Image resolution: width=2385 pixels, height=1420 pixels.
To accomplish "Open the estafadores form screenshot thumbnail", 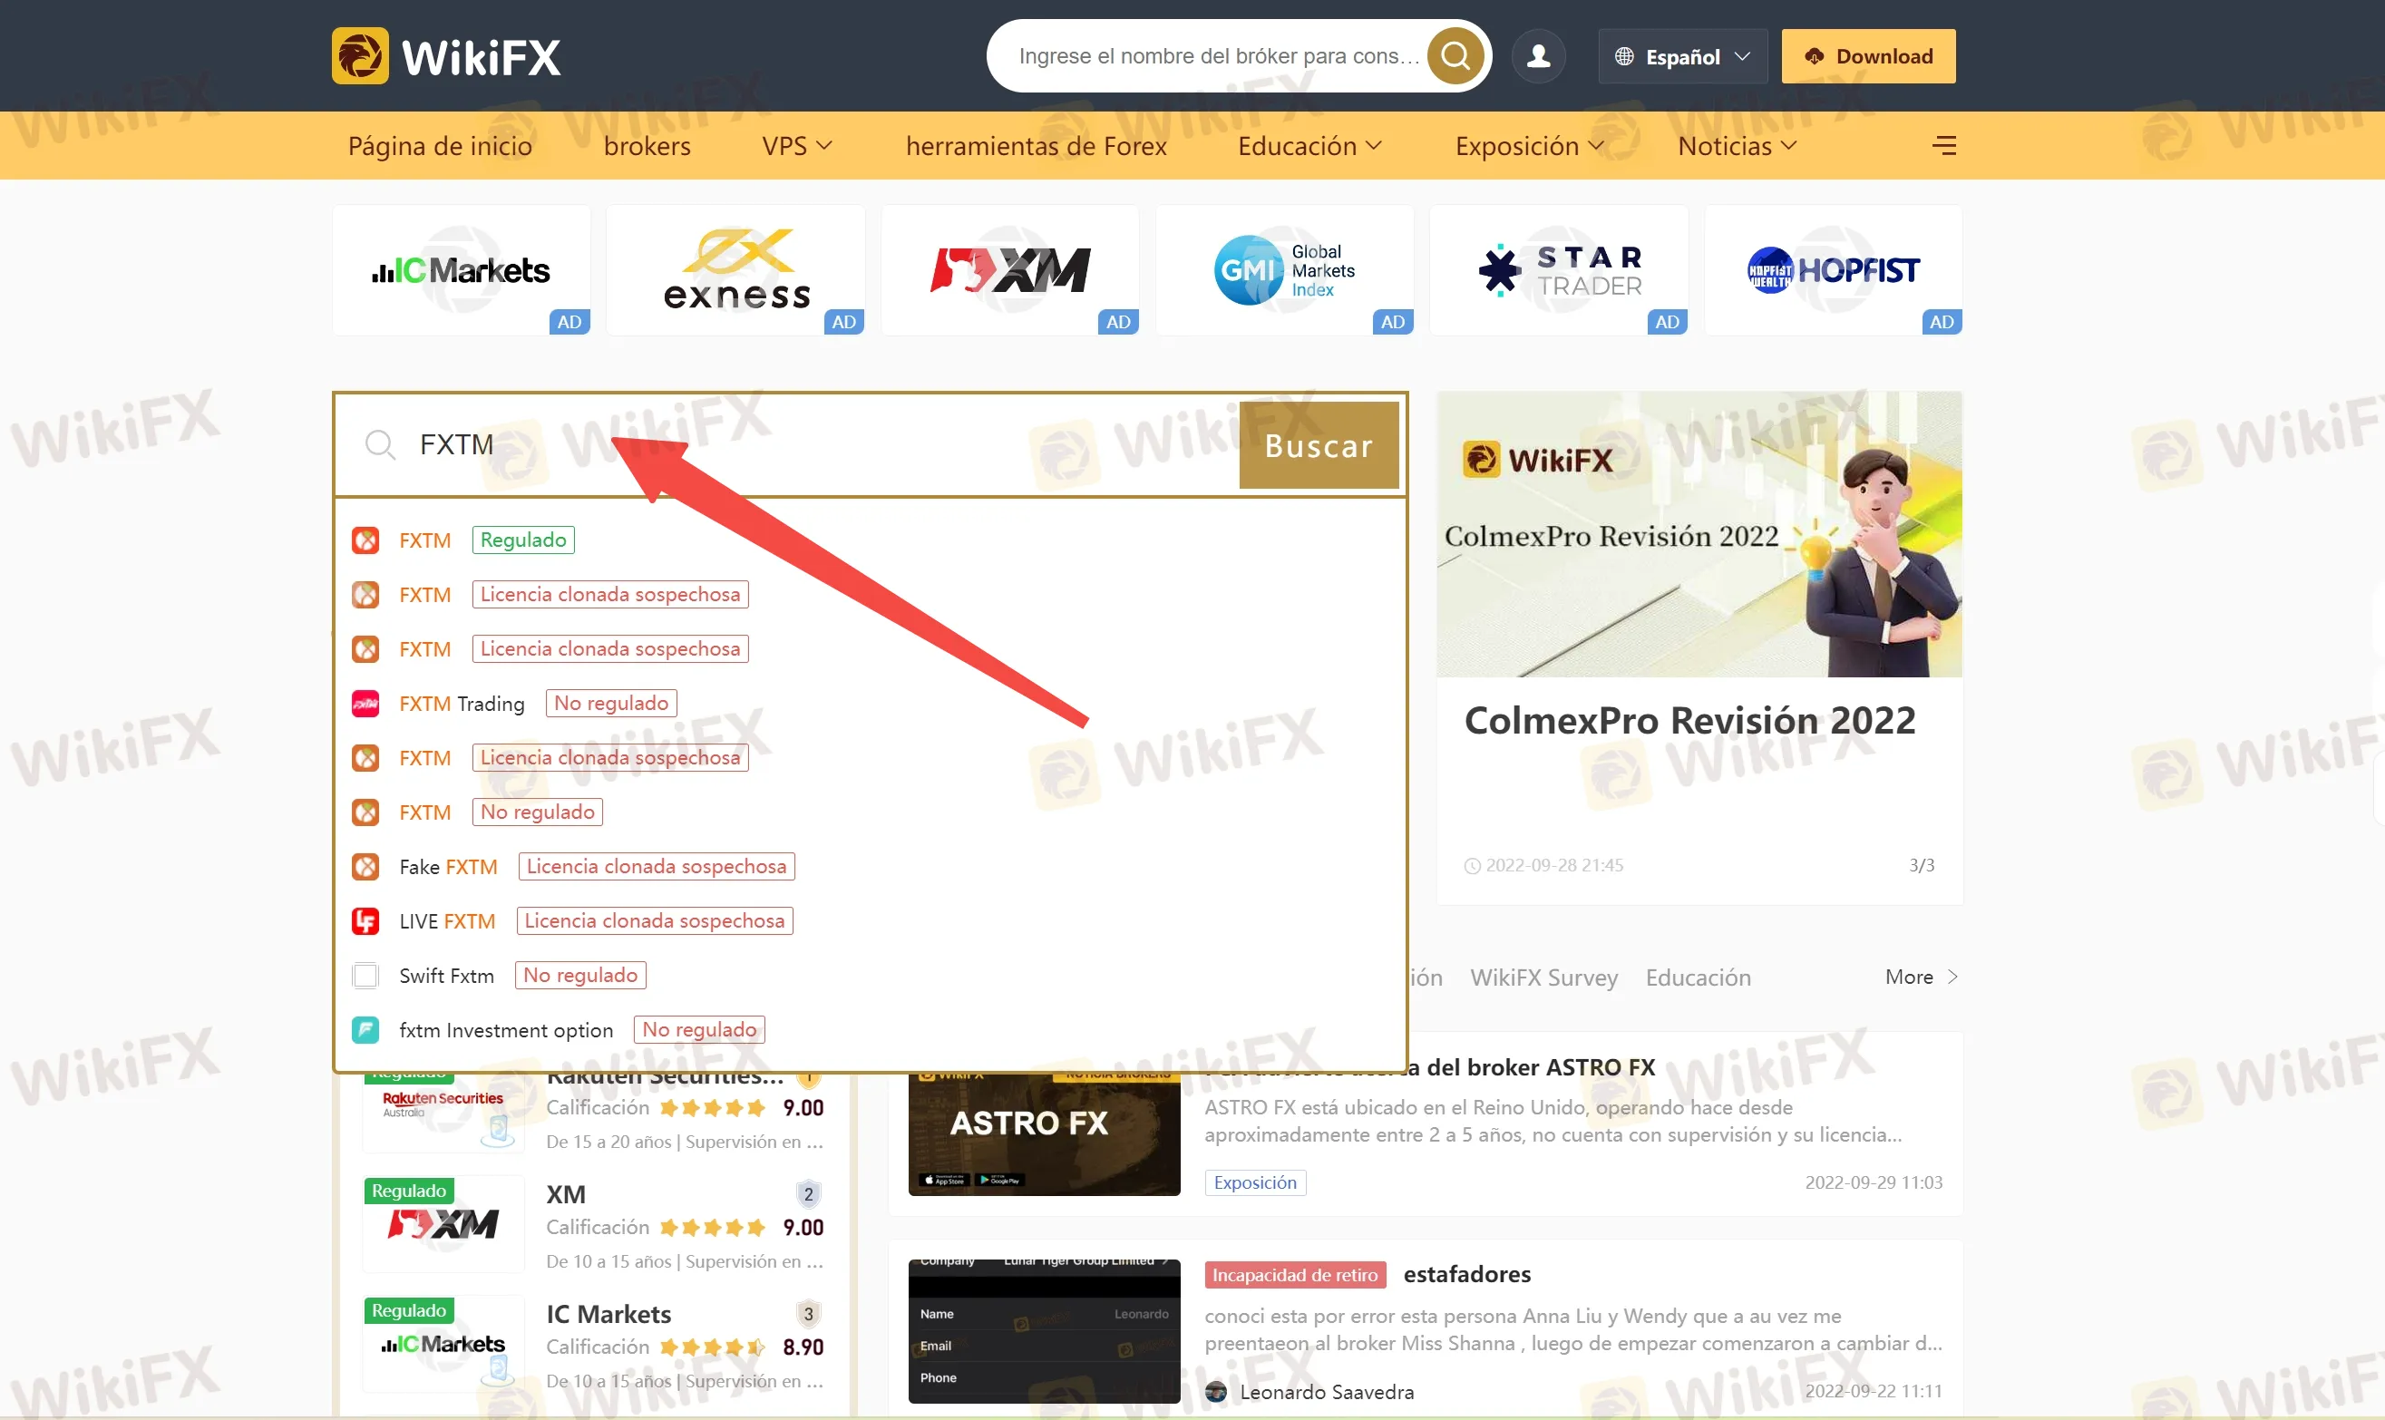I will point(1044,1331).
